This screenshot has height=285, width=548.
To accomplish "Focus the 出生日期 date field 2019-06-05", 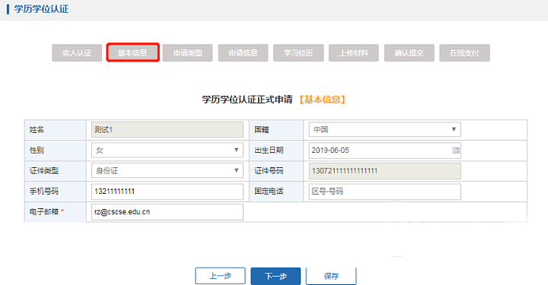I will [x=385, y=150].
